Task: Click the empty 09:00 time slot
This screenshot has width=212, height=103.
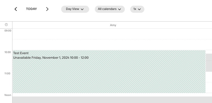Action: (112, 34)
